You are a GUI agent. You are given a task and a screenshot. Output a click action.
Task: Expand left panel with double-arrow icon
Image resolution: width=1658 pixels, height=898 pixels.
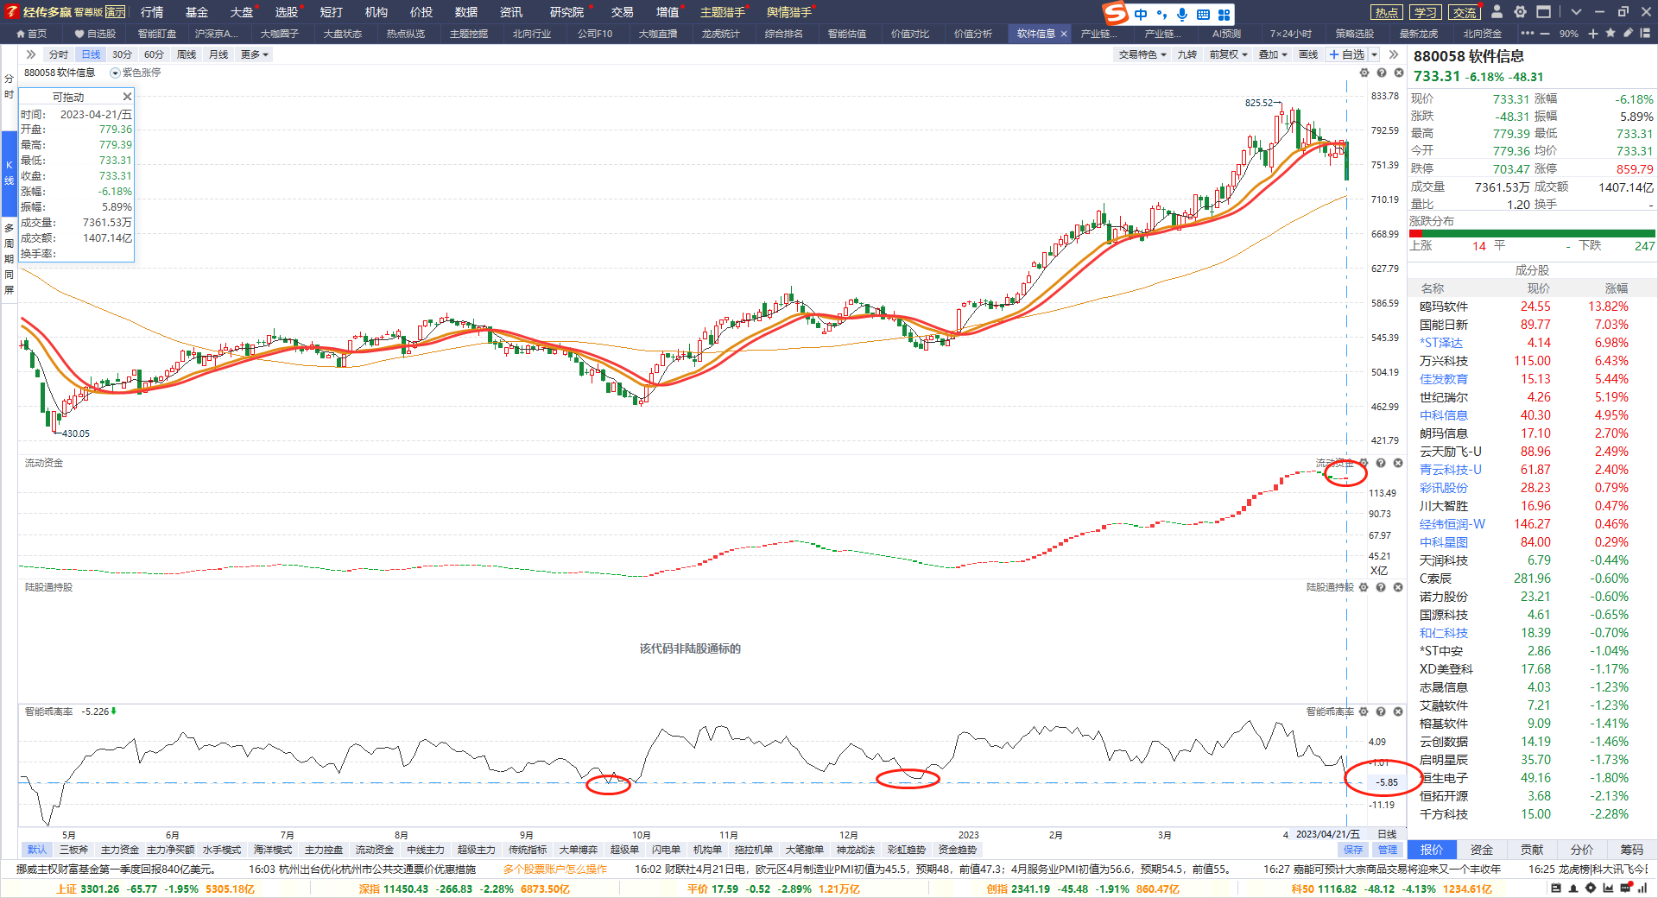pyautogui.click(x=31, y=54)
